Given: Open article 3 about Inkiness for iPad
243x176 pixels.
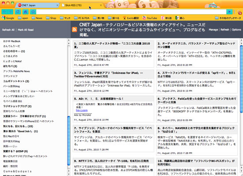Looking at the screenshot, I should (x=109, y=74).
